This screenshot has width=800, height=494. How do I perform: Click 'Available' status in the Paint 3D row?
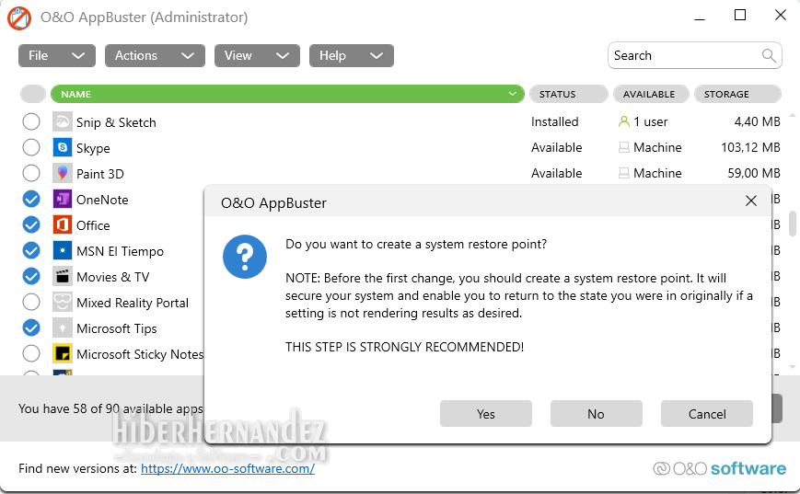tap(557, 173)
